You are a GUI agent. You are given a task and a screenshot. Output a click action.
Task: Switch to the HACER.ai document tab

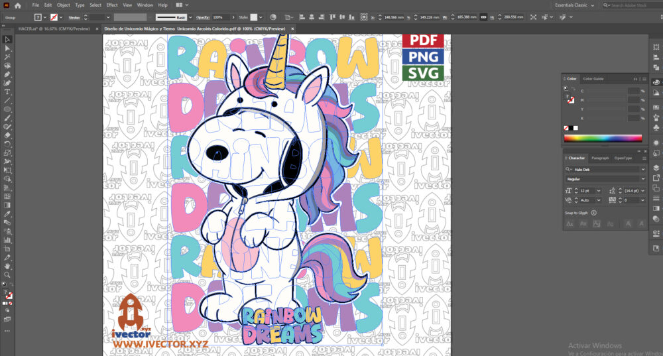point(54,29)
